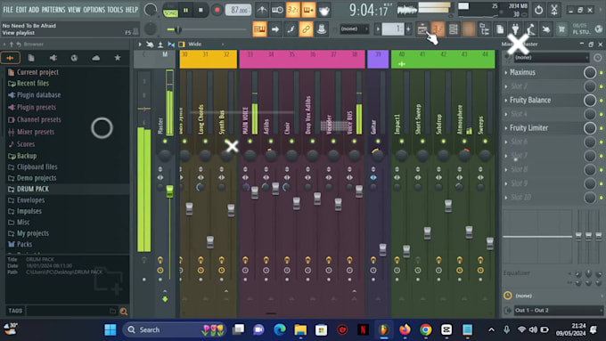Viewport: 606px width, 341px height.
Task: Pause playback with the pause button
Action: (186, 10)
